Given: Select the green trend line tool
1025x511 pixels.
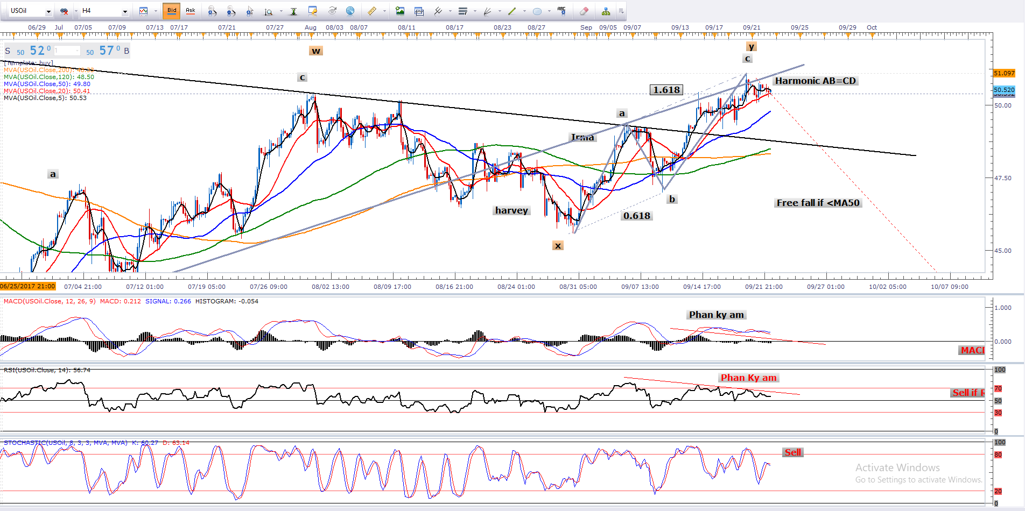Looking at the screenshot, I should pyautogui.click(x=512, y=11).
